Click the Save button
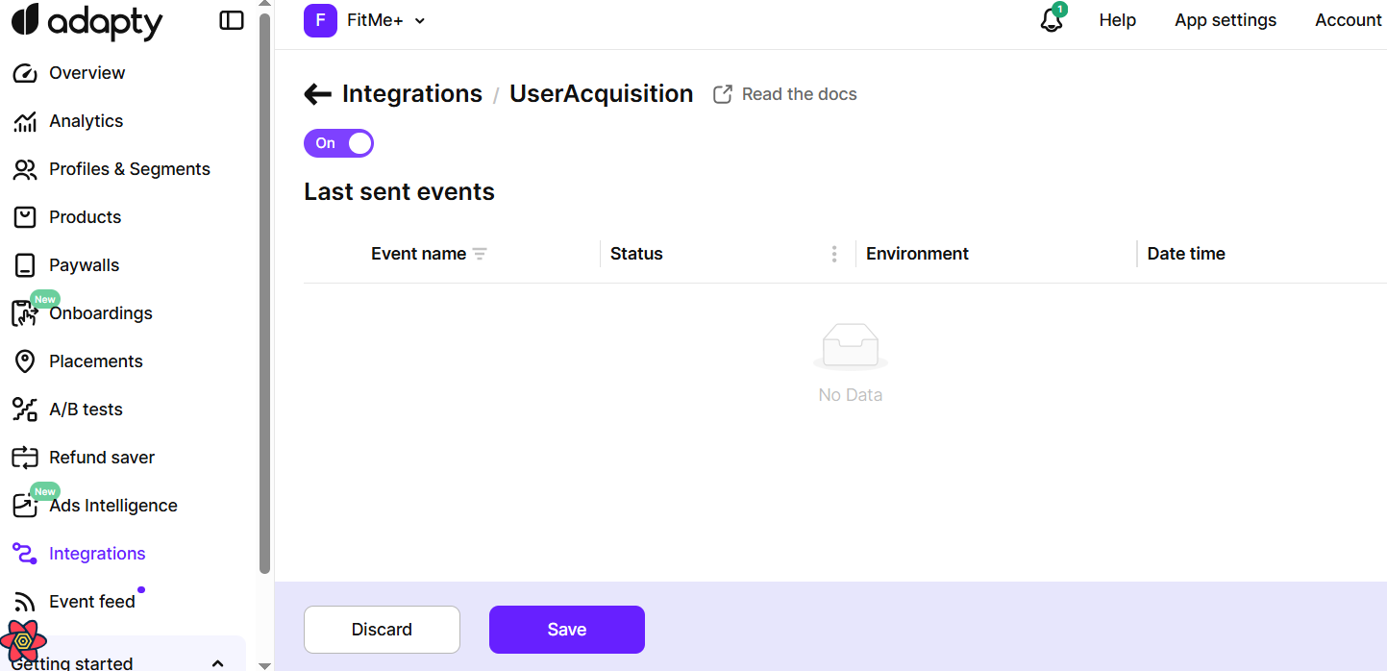The height and width of the screenshot is (671, 1387). coord(567,630)
